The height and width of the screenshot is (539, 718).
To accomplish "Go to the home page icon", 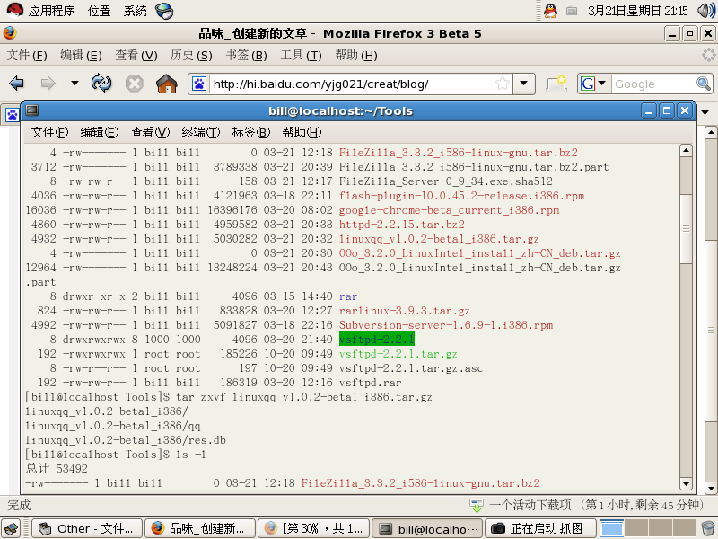I will (167, 84).
